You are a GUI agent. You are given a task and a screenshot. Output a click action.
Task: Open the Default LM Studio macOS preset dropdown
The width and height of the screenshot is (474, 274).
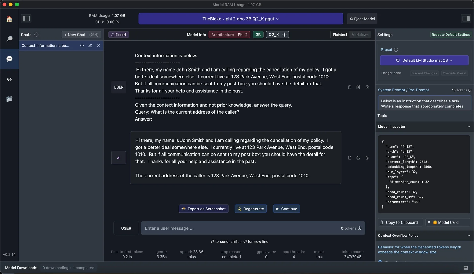[424, 60]
